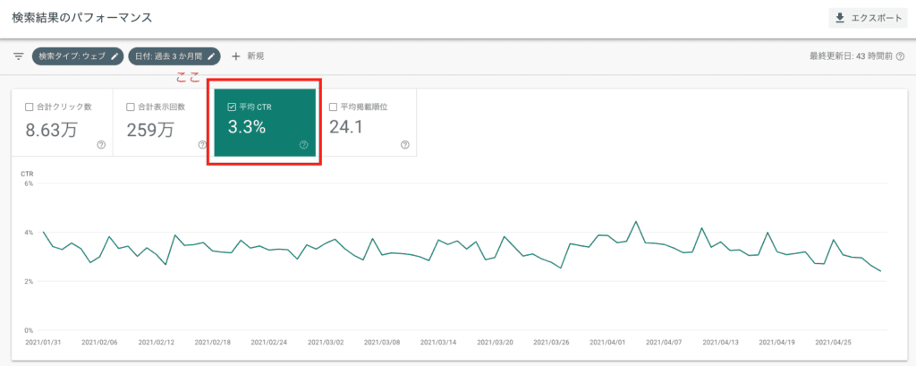Click the 2021/01/31 date label
Screen dimensions: 916x366
(x=43, y=343)
